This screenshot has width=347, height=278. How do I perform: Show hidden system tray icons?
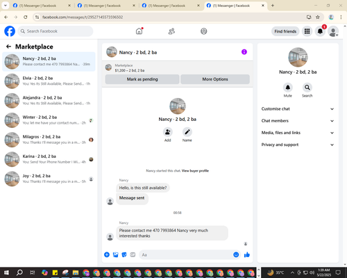tap(292, 272)
